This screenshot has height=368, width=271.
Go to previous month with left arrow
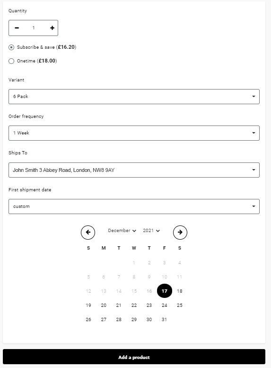pos(88,233)
